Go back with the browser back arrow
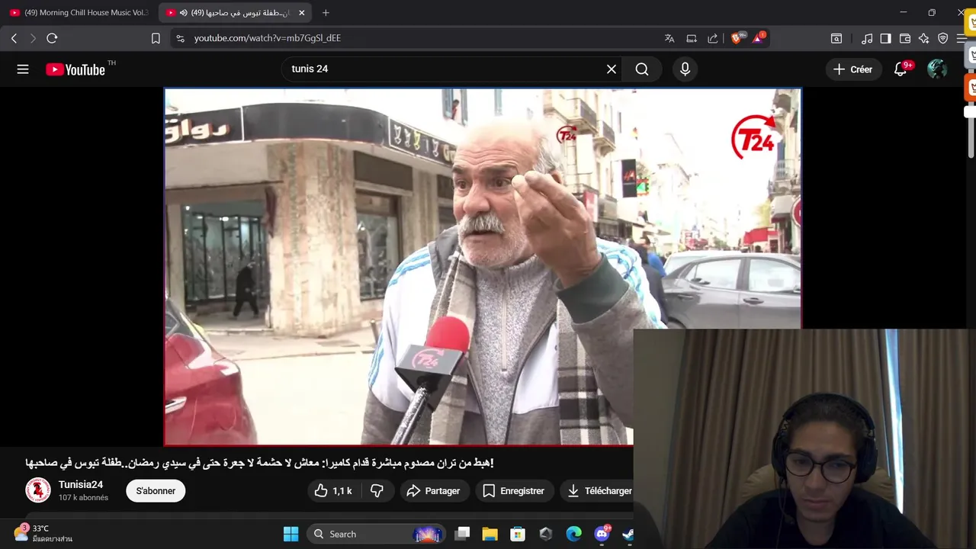This screenshot has height=549, width=976. [14, 38]
